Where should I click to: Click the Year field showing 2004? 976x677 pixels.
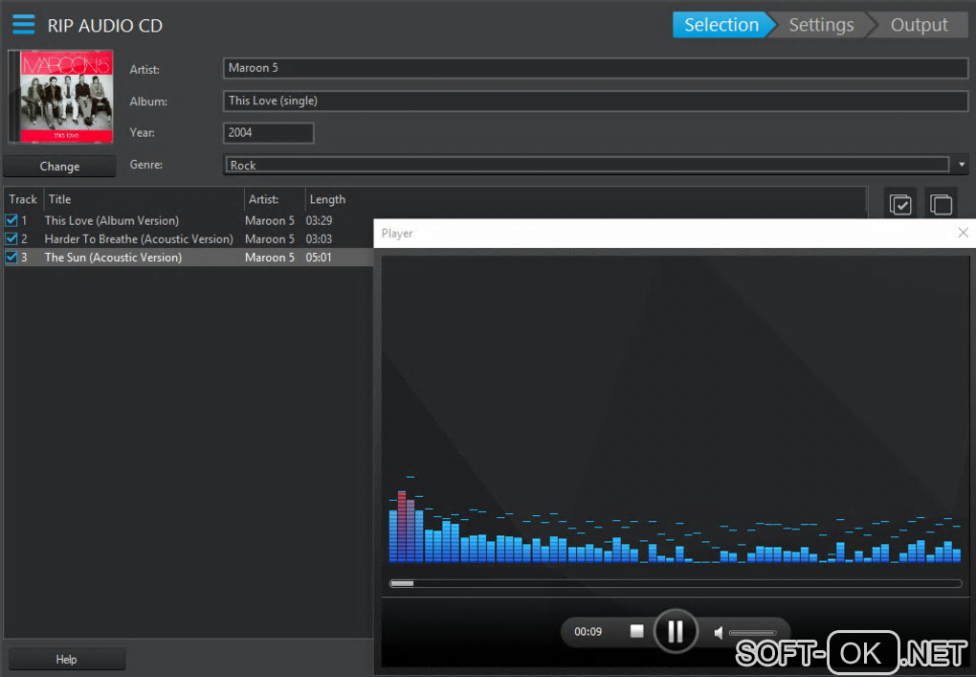(268, 133)
